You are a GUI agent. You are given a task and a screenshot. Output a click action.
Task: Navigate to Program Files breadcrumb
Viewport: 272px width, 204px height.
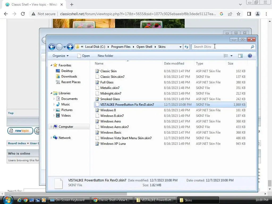coord(121,47)
